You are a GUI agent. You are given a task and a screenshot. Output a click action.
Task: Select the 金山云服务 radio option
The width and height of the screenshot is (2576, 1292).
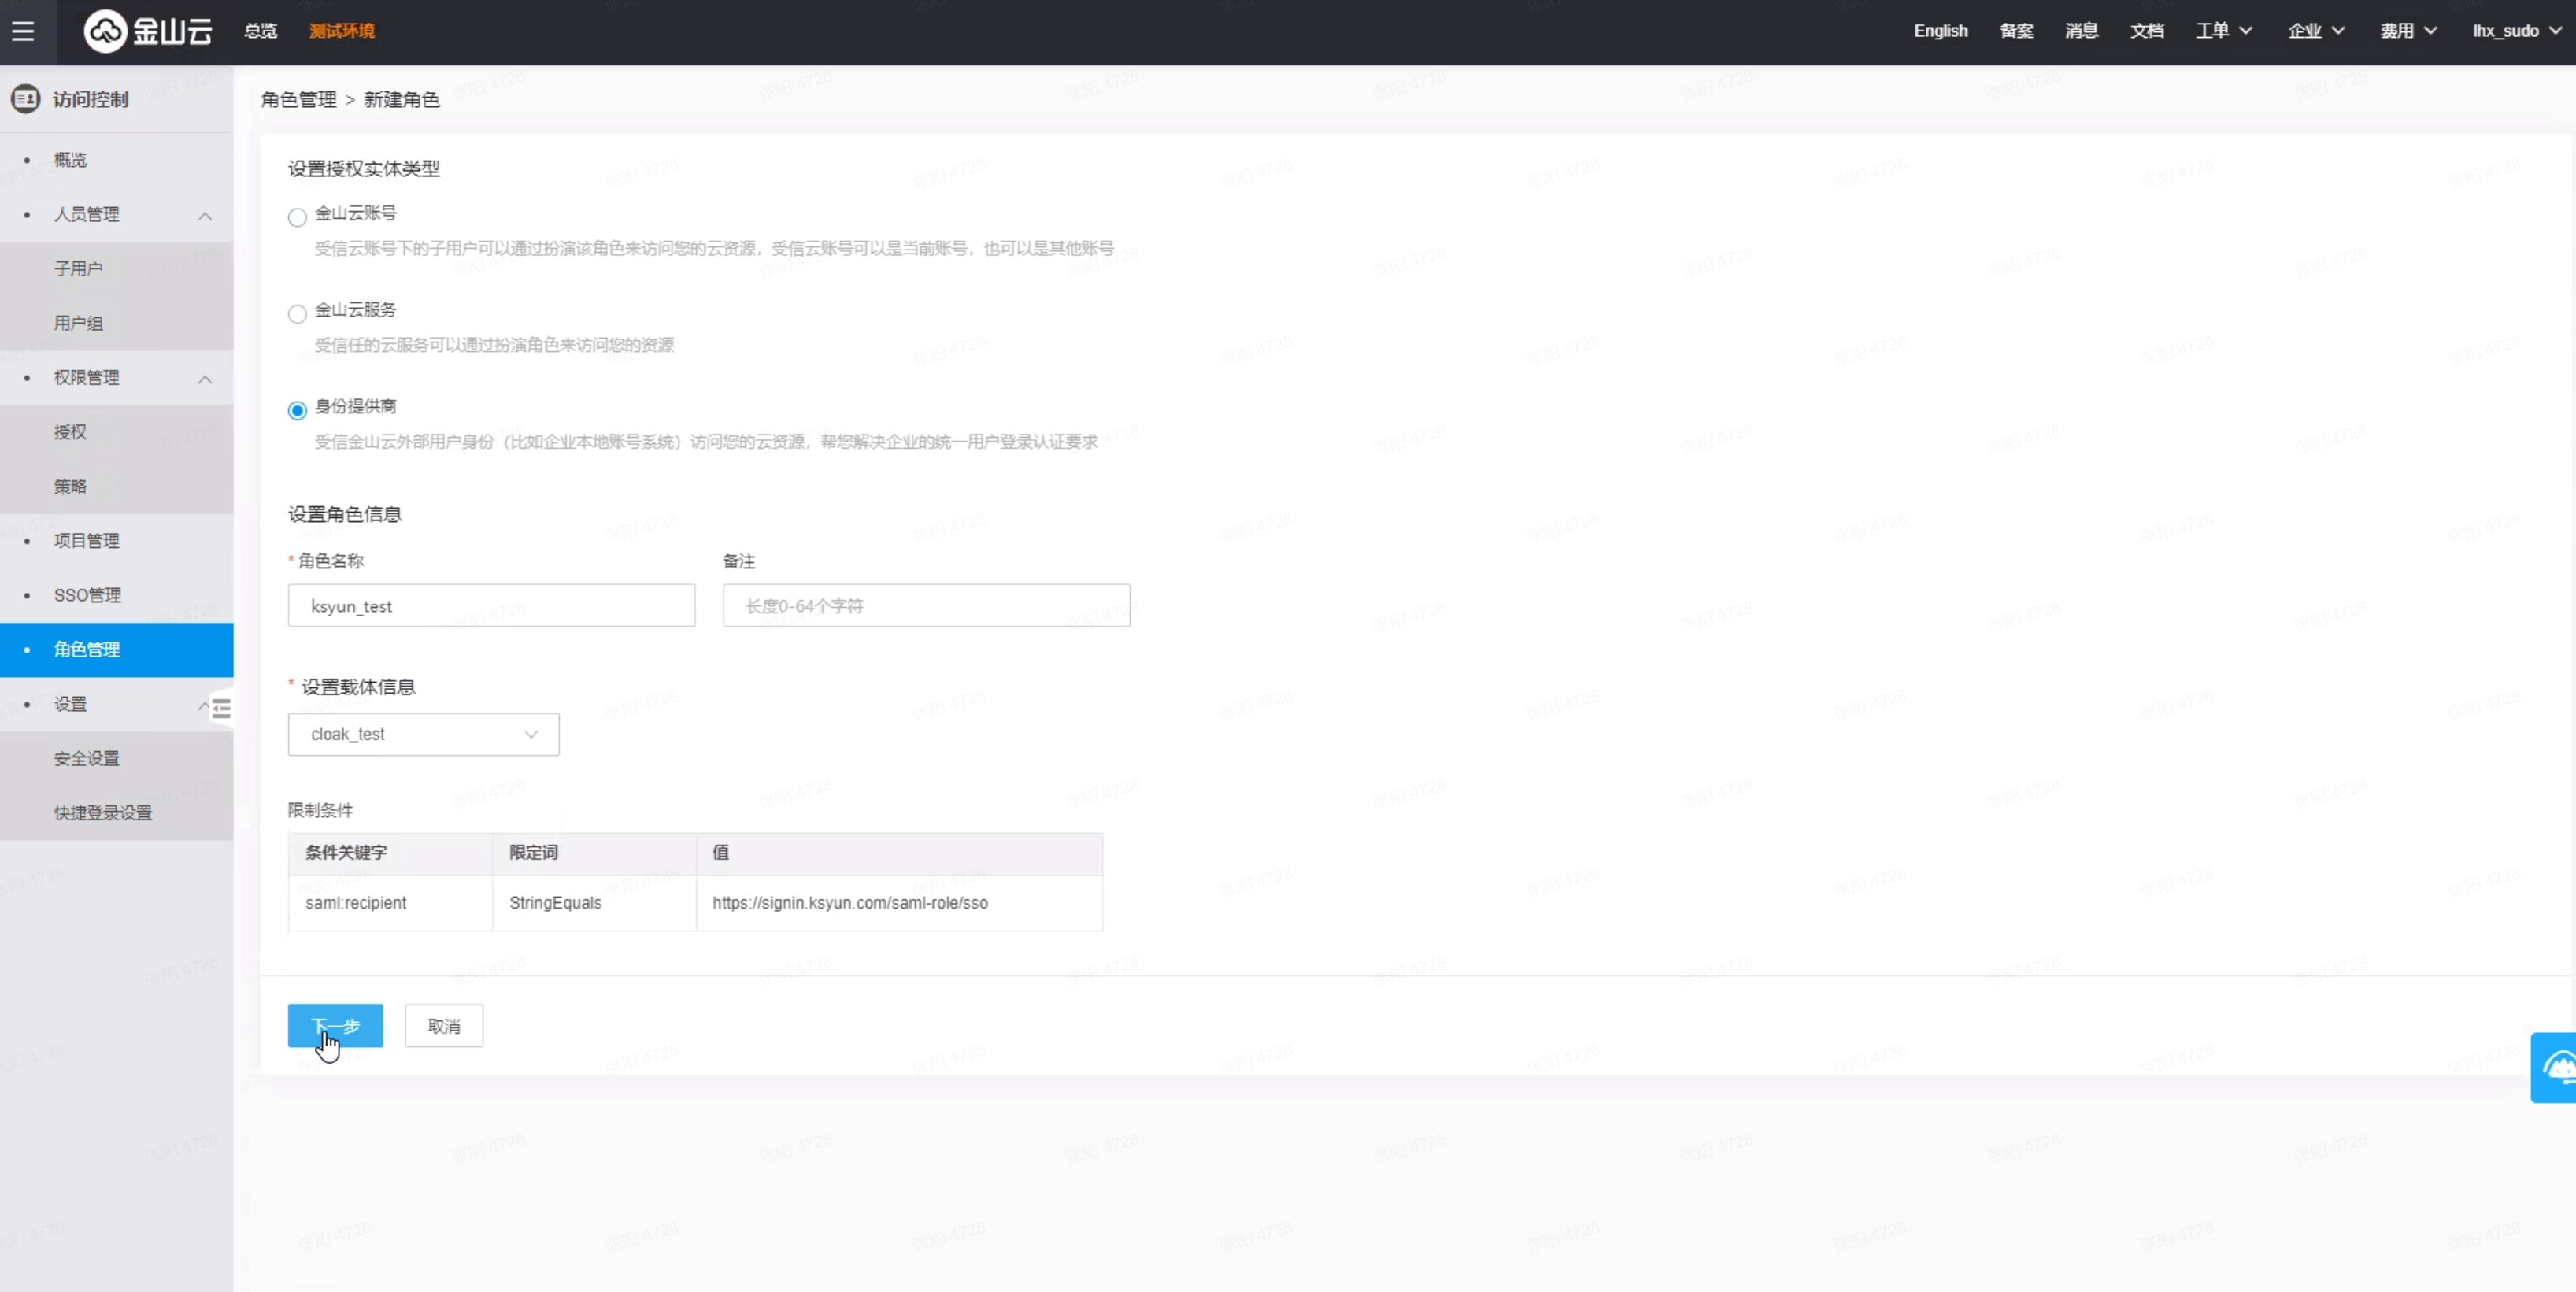tap(297, 314)
